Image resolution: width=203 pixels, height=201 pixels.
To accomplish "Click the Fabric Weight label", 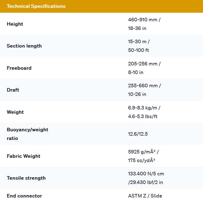I will click(x=23, y=156).
